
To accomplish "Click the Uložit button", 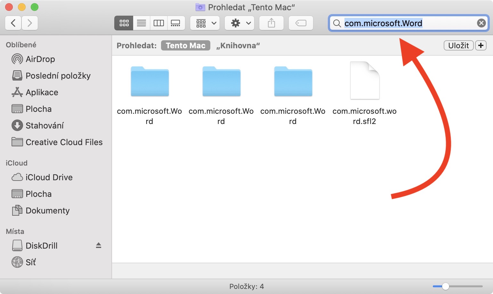I will click(458, 45).
